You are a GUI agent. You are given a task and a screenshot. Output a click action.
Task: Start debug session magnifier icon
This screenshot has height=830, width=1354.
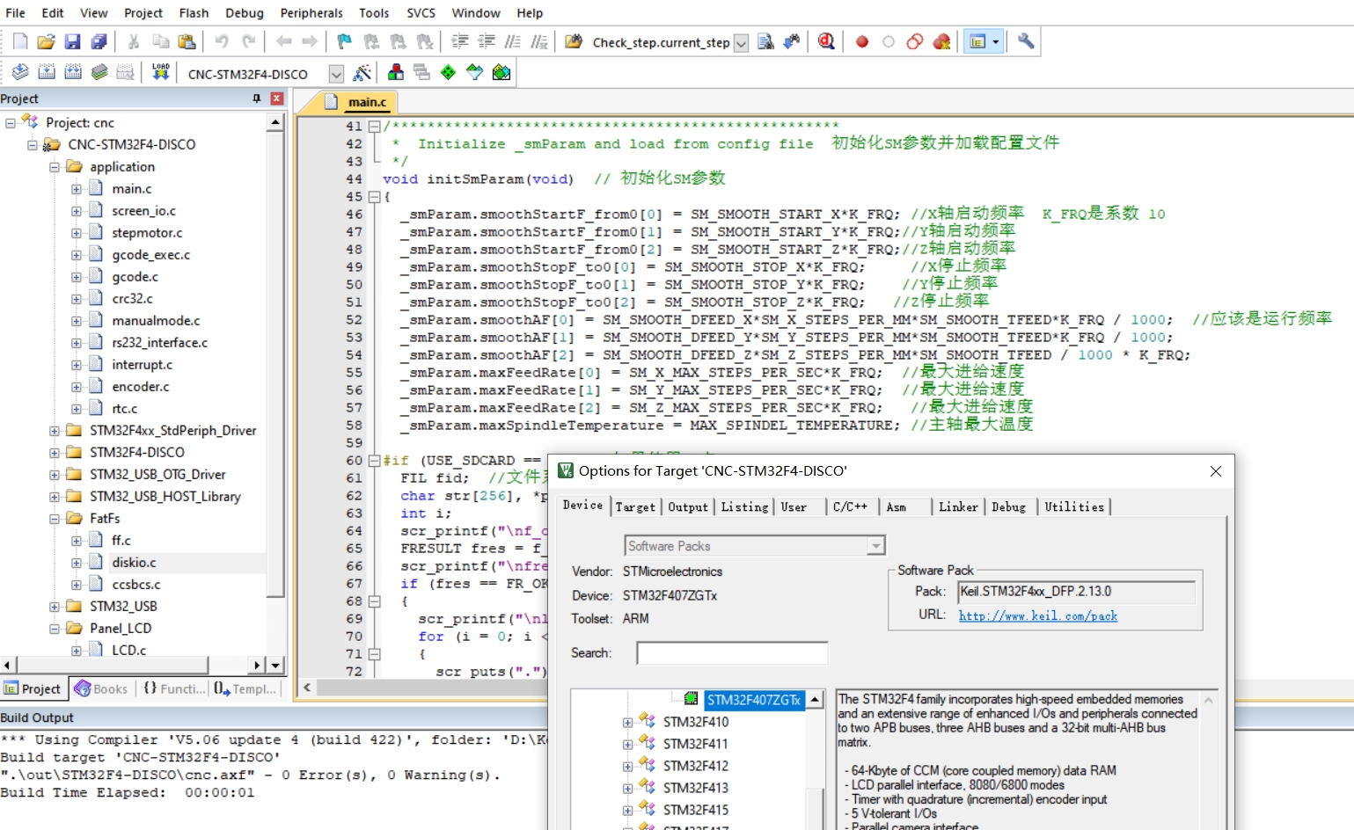(x=826, y=41)
